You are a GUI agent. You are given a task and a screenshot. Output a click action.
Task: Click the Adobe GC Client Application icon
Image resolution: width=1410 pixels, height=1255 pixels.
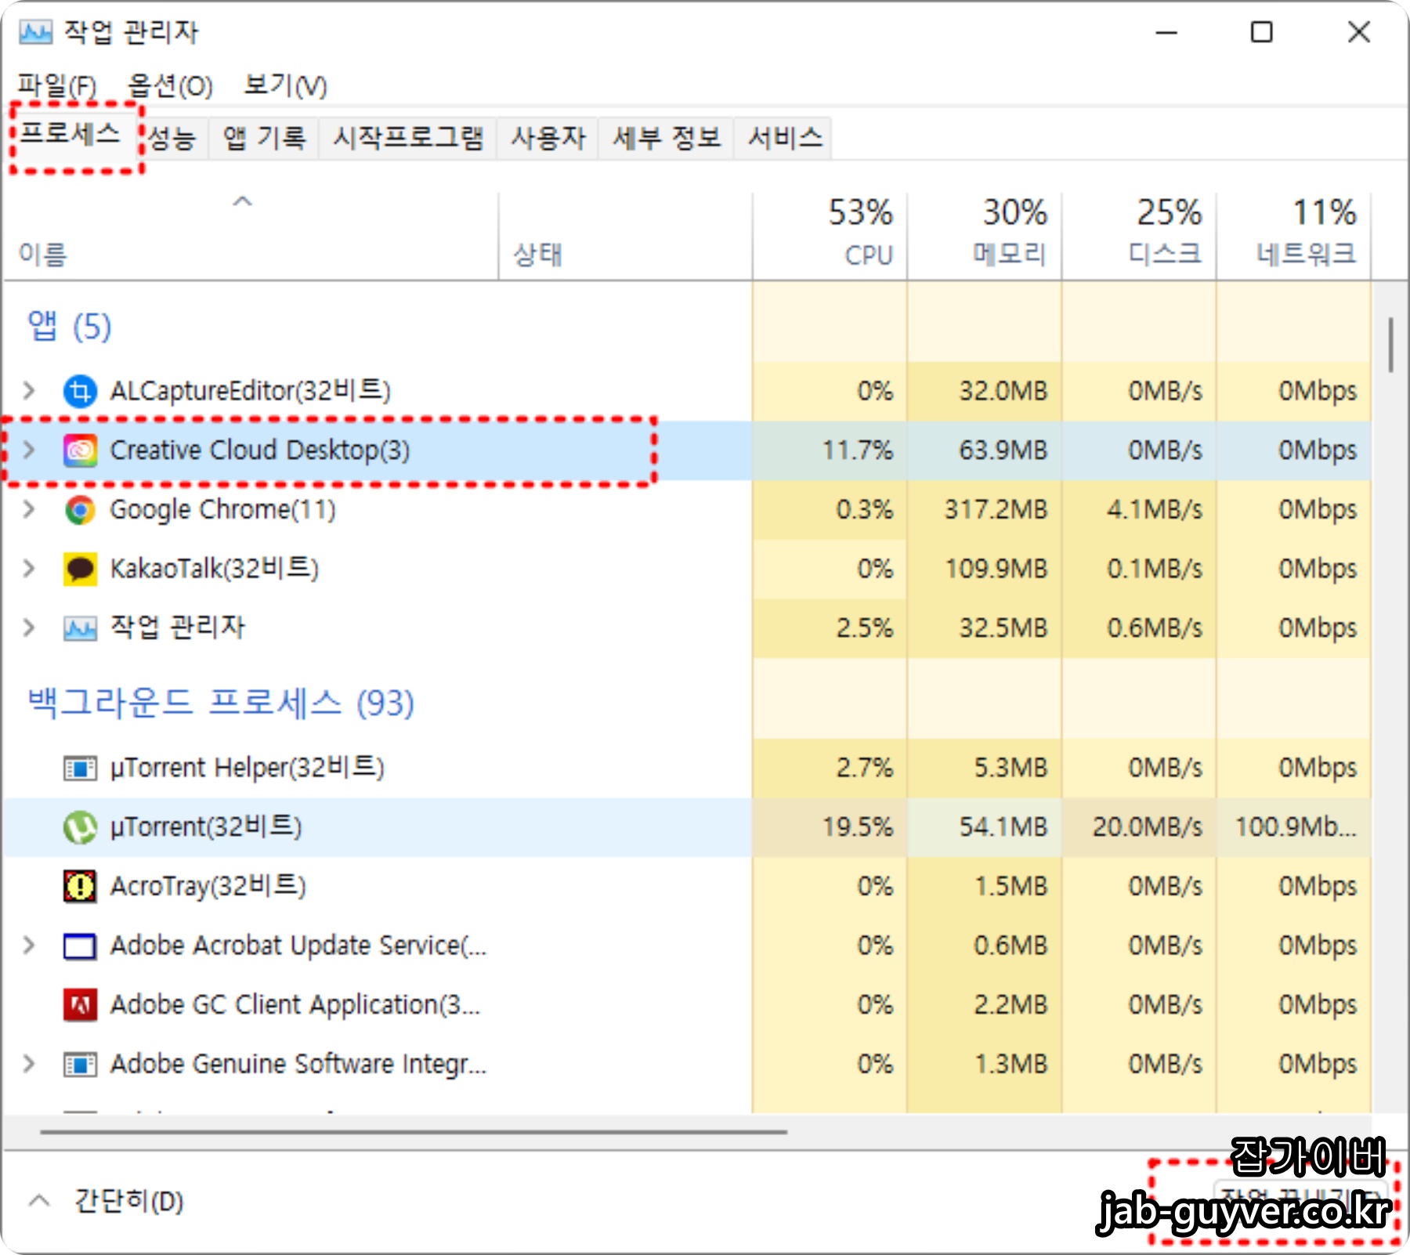(x=80, y=1005)
